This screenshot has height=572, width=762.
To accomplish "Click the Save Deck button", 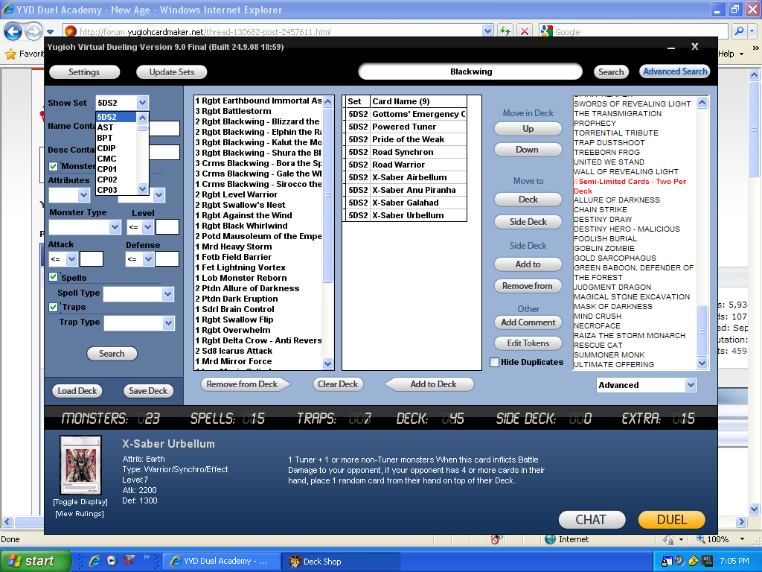I will (x=147, y=391).
